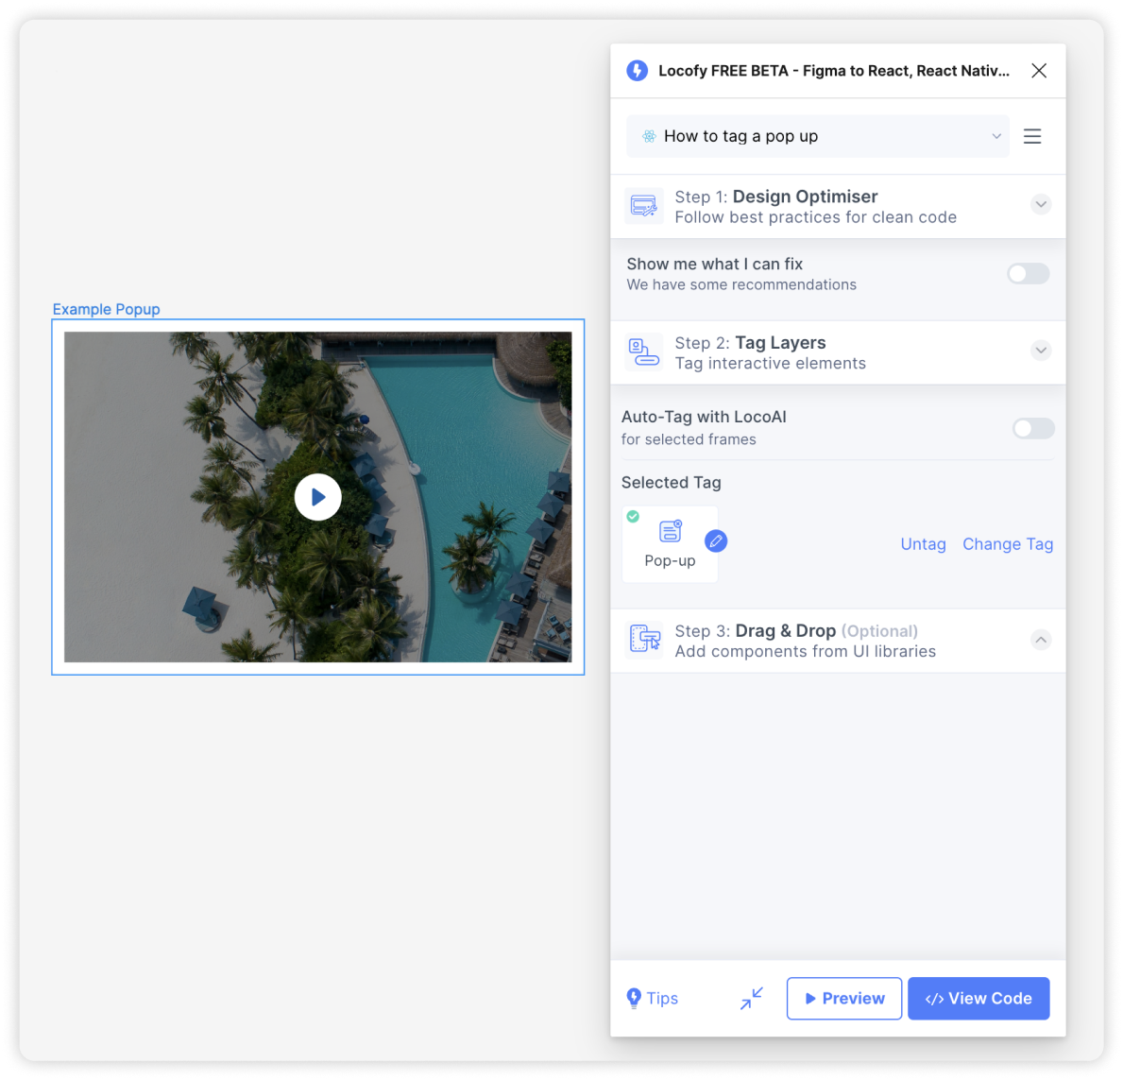Click the Drag & Drop step icon
The width and height of the screenshot is (1123, 1080).
pyautogui.click(x=644, y=640)
